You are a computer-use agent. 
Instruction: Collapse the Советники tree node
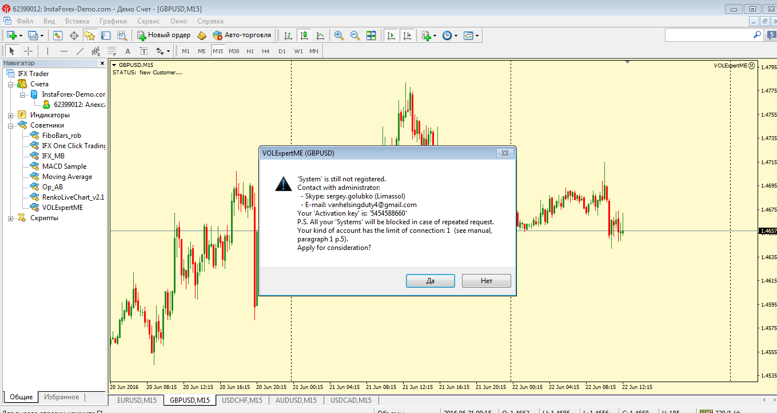click(10, 125)
